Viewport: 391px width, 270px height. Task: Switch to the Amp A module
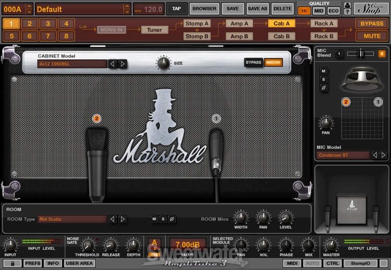tap(239, 23)
